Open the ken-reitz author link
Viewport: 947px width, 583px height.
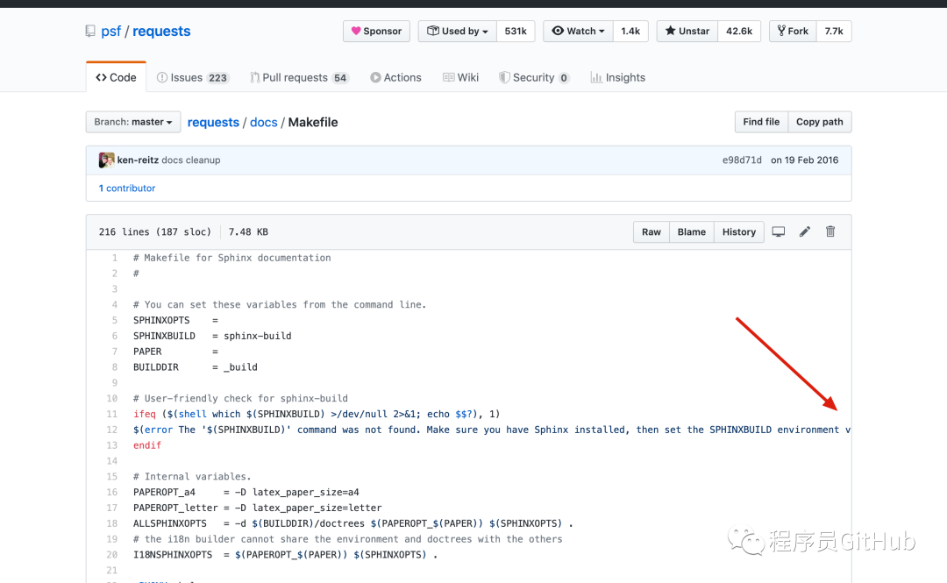click(x=138, y=160)
